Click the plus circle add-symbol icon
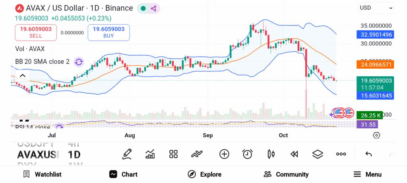Viewport: 407px width, 183px height. [x=224, y=154]
